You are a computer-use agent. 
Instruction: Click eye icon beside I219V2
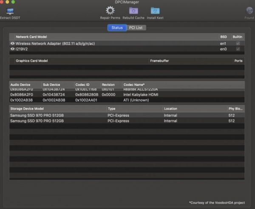point(12,49)
